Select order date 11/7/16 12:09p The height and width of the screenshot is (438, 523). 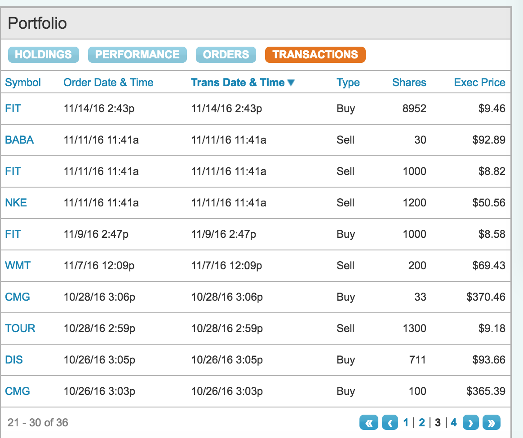tap(99, 266)
